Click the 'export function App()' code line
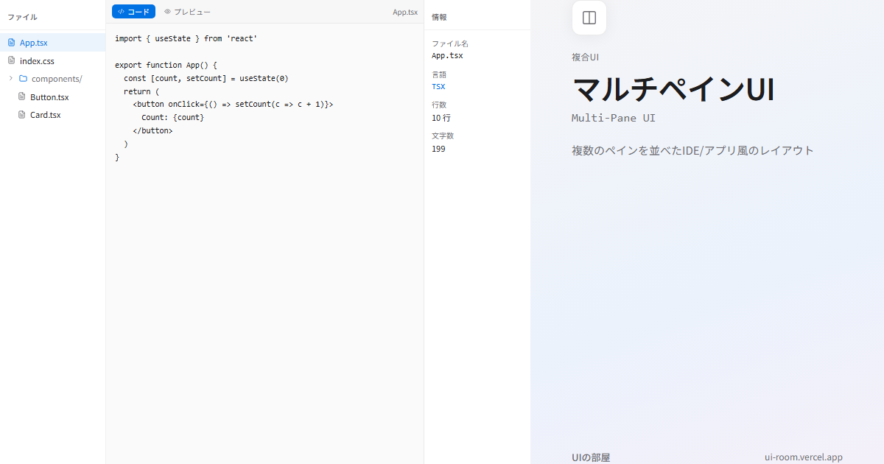The height and width of the screenshot is (464, 884). [x=166, y=65]
